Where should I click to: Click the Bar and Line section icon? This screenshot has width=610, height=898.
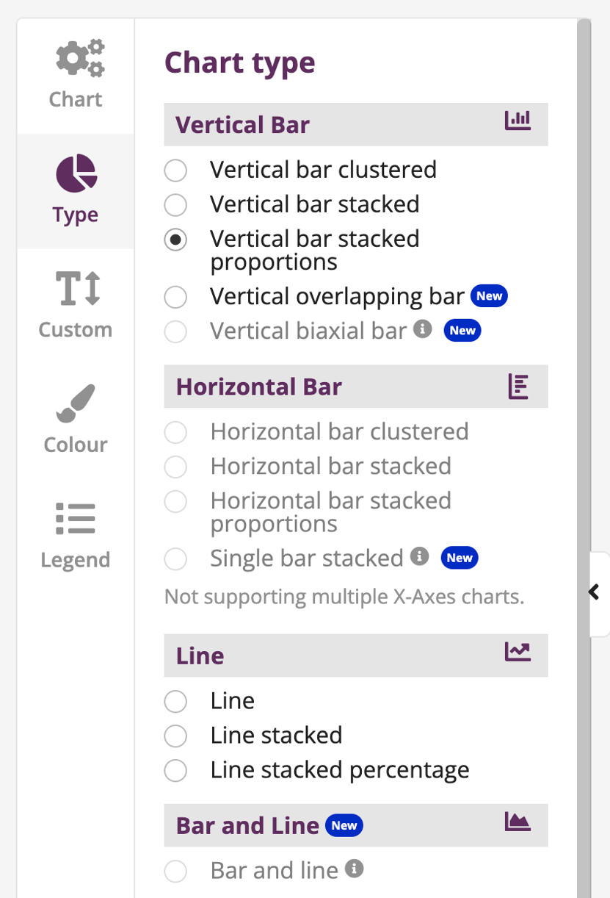point(518,821)
